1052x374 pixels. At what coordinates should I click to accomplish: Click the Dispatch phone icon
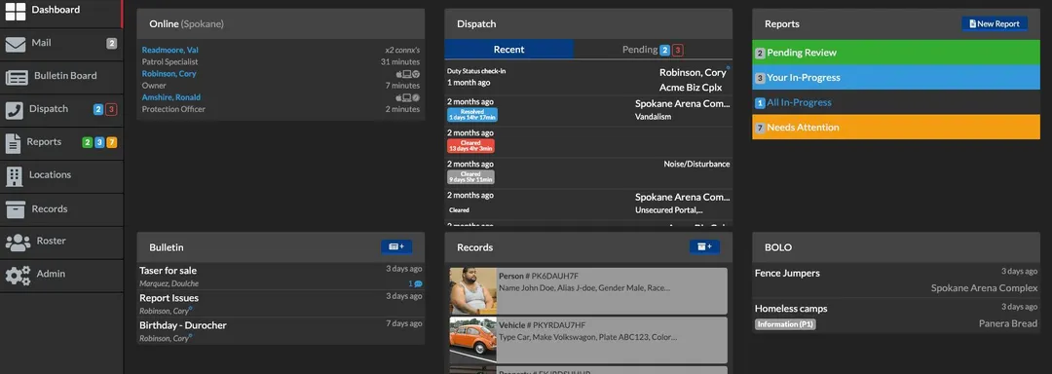coord(14,110)
